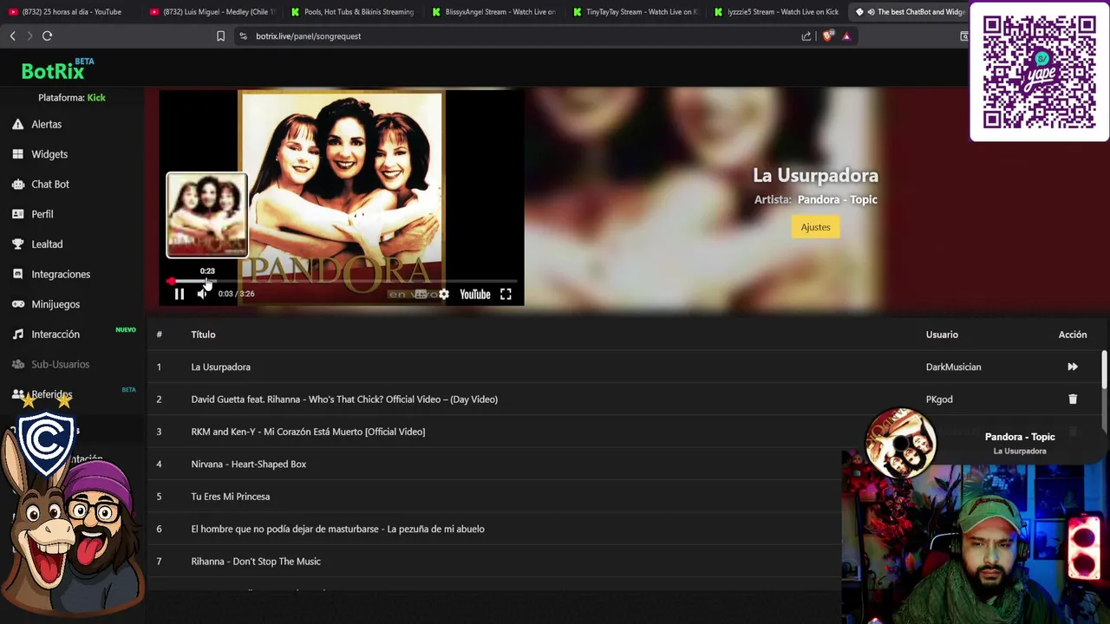Open the Minijuegos menu item
This screenshot has width=1110, height=624.
tap(55, 304)
